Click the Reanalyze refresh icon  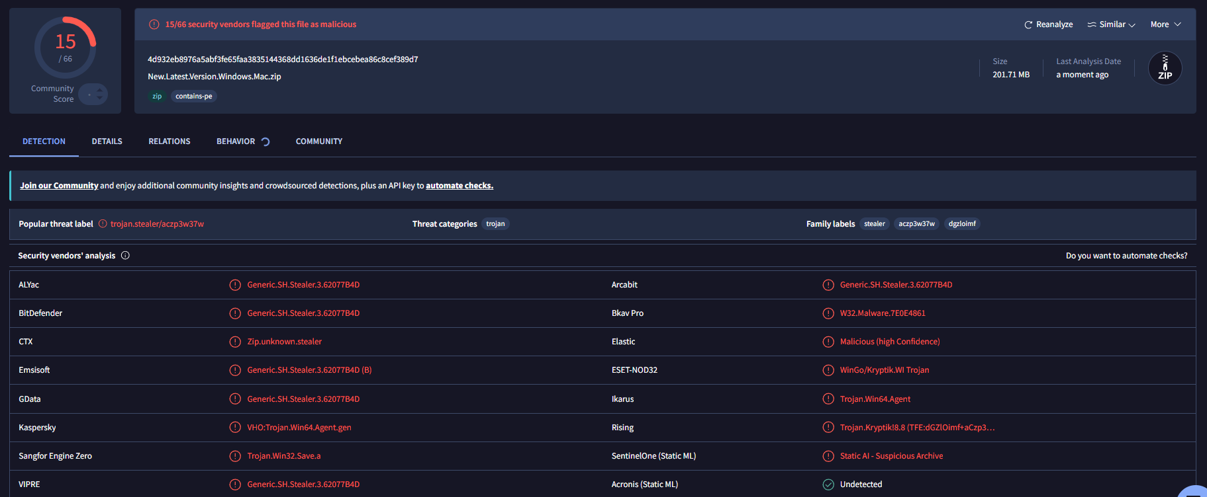point(1028,24)
